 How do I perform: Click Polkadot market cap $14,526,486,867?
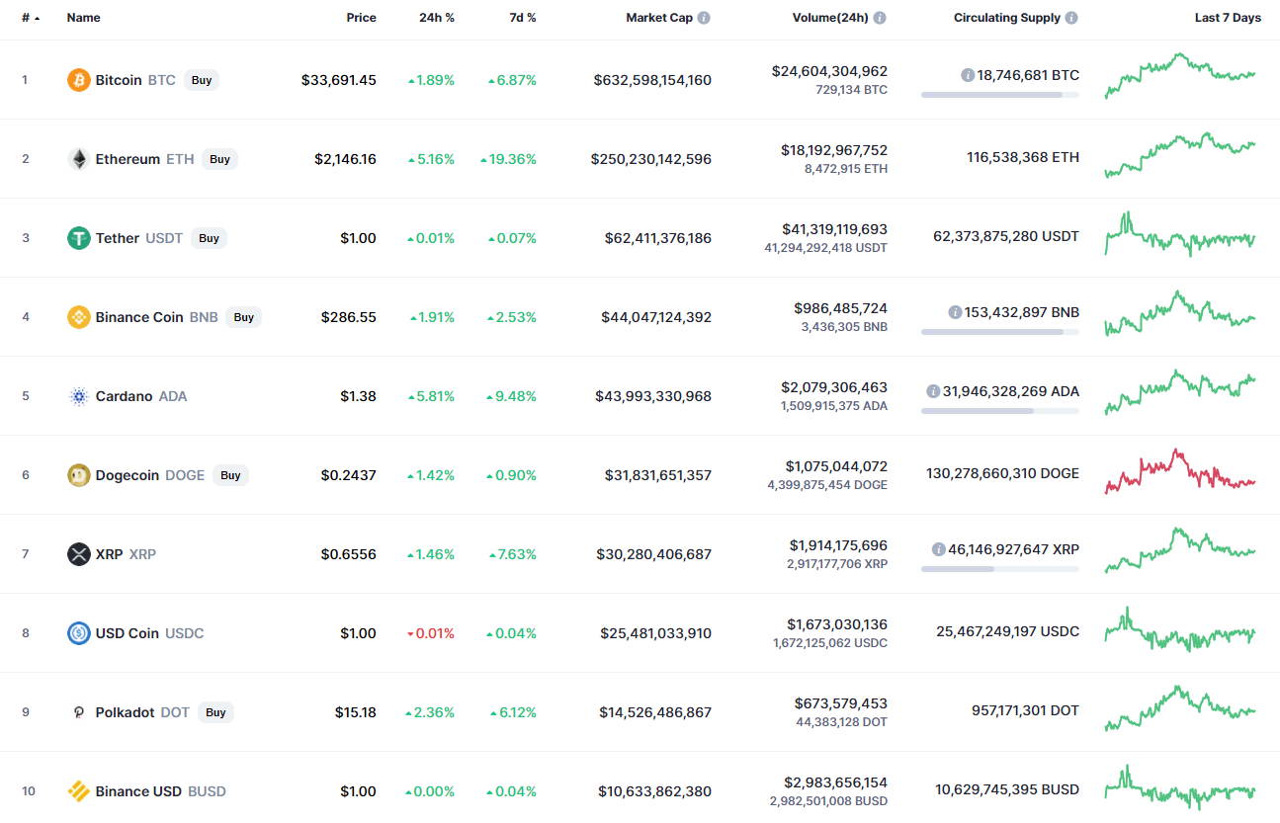click(655, 712)
